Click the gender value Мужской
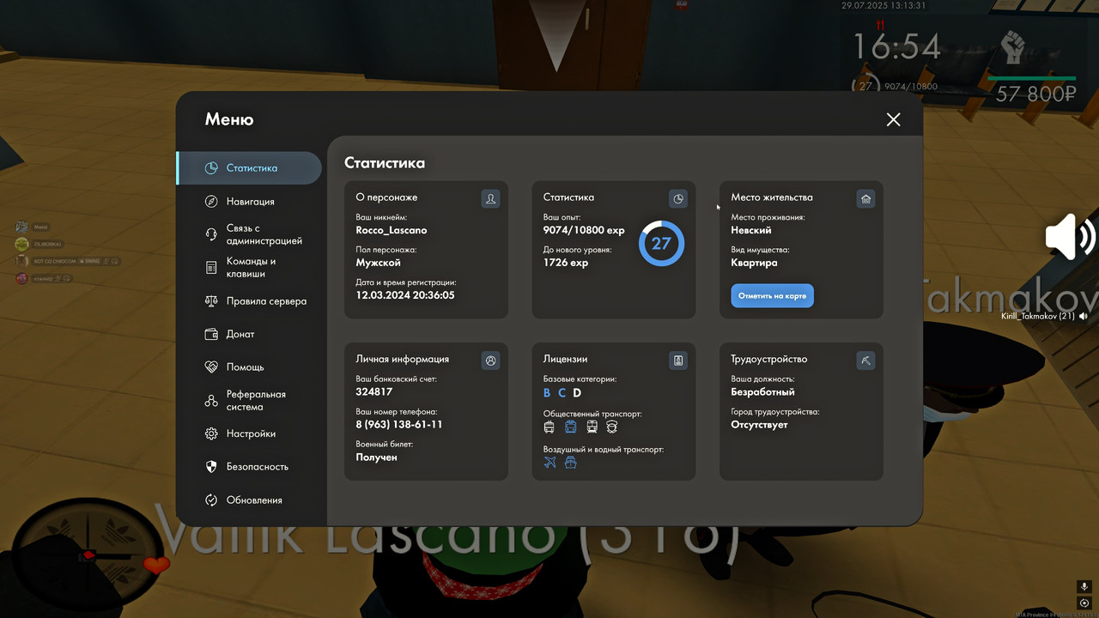This screenshot has height=618, width=1099. coord(379,263)
